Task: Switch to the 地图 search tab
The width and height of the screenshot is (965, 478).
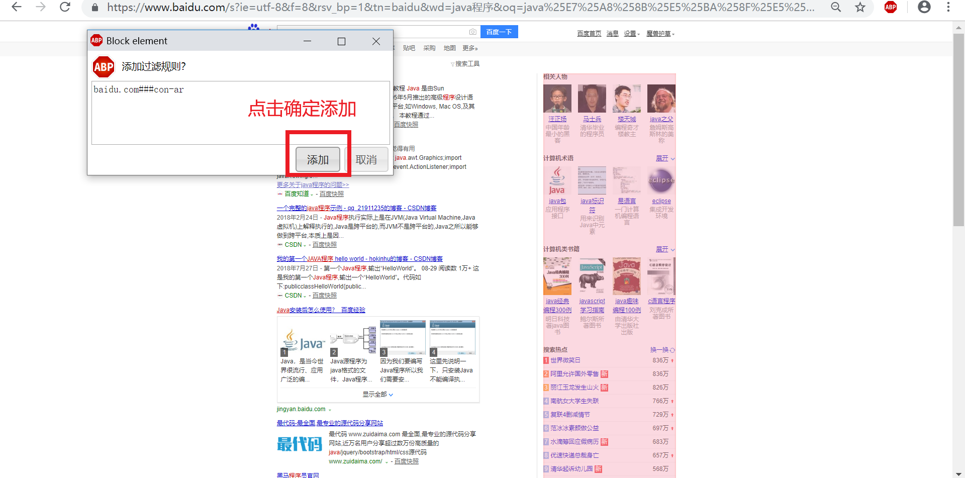Action: click(x=449, y=48)
